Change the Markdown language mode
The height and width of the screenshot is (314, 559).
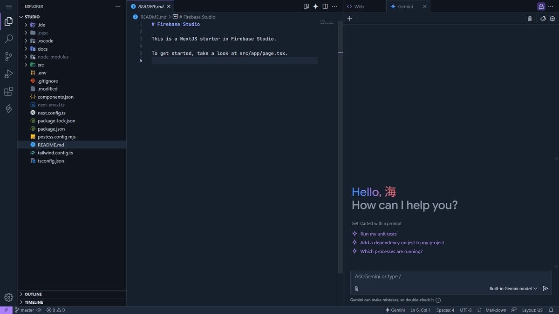496,310
